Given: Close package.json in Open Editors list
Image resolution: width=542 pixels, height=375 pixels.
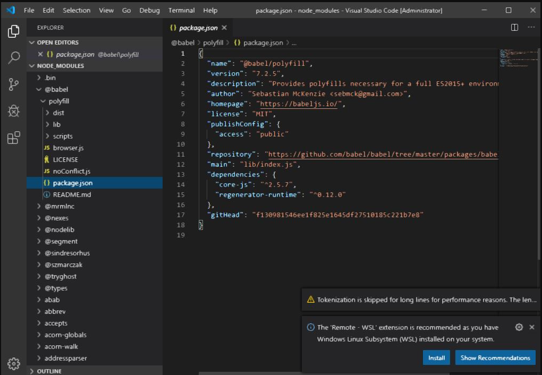Looking at the screenshot, I should 40,54.
